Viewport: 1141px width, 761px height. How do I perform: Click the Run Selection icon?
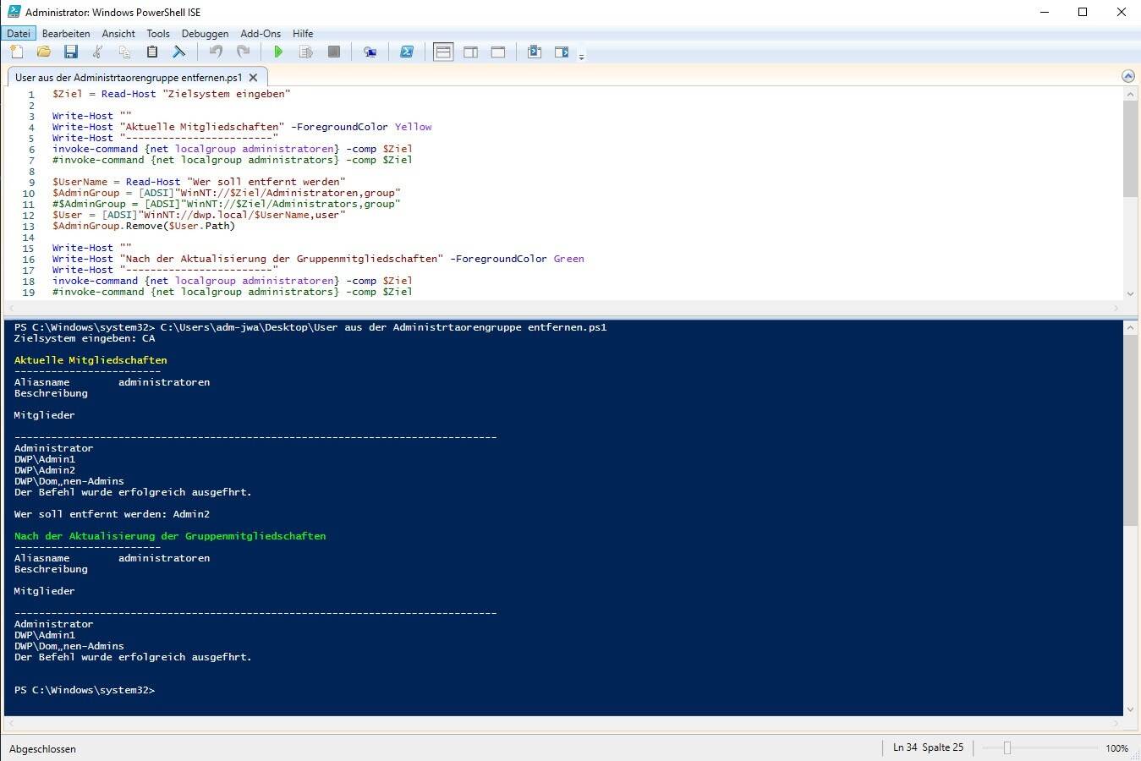click(x=306, y=52)
